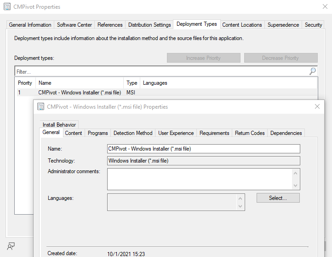Viewport: 332px width, 257px height.
Task: Click the filter search magnifier icon
Action: click(x=313, y=71)
